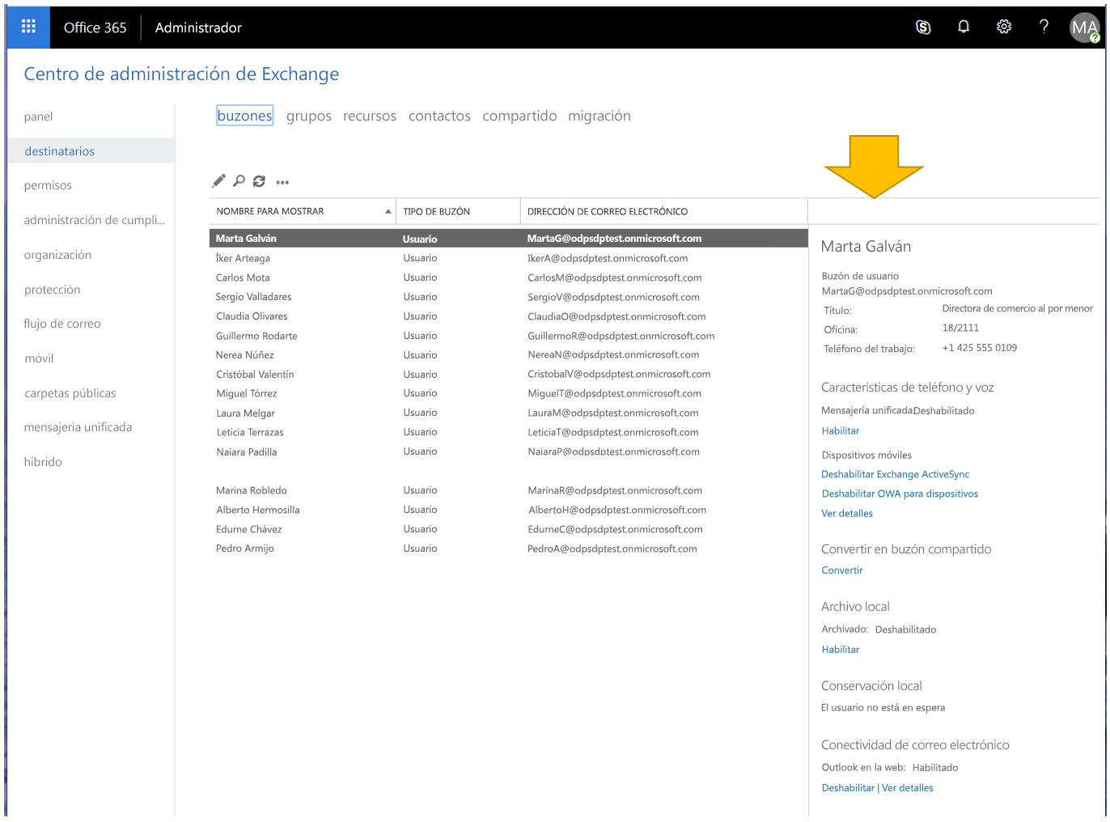
Task: Click the help question mark icon
Action: point(1044,27)
